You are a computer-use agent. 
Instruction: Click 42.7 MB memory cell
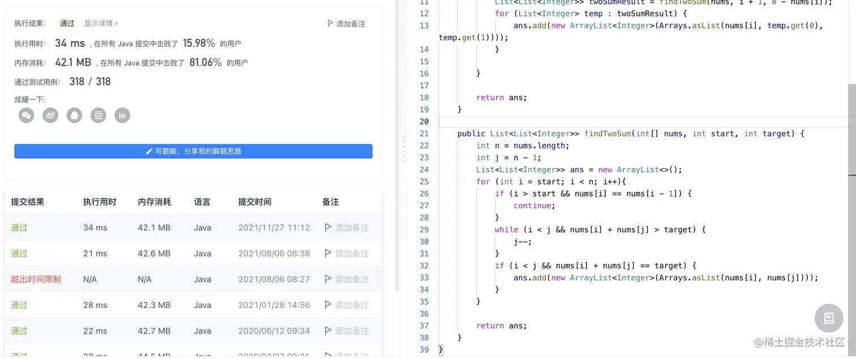click(x=154, y=331)
